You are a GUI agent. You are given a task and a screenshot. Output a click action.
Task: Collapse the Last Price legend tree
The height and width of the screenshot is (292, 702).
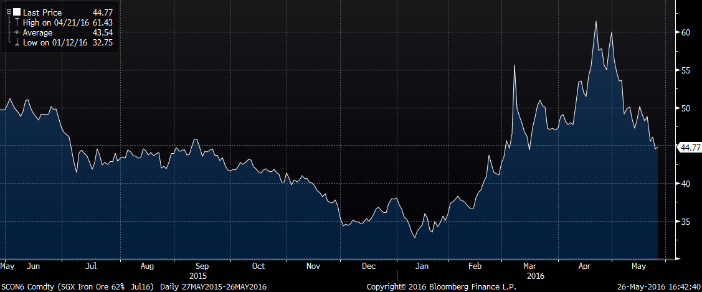pos(9,12)
